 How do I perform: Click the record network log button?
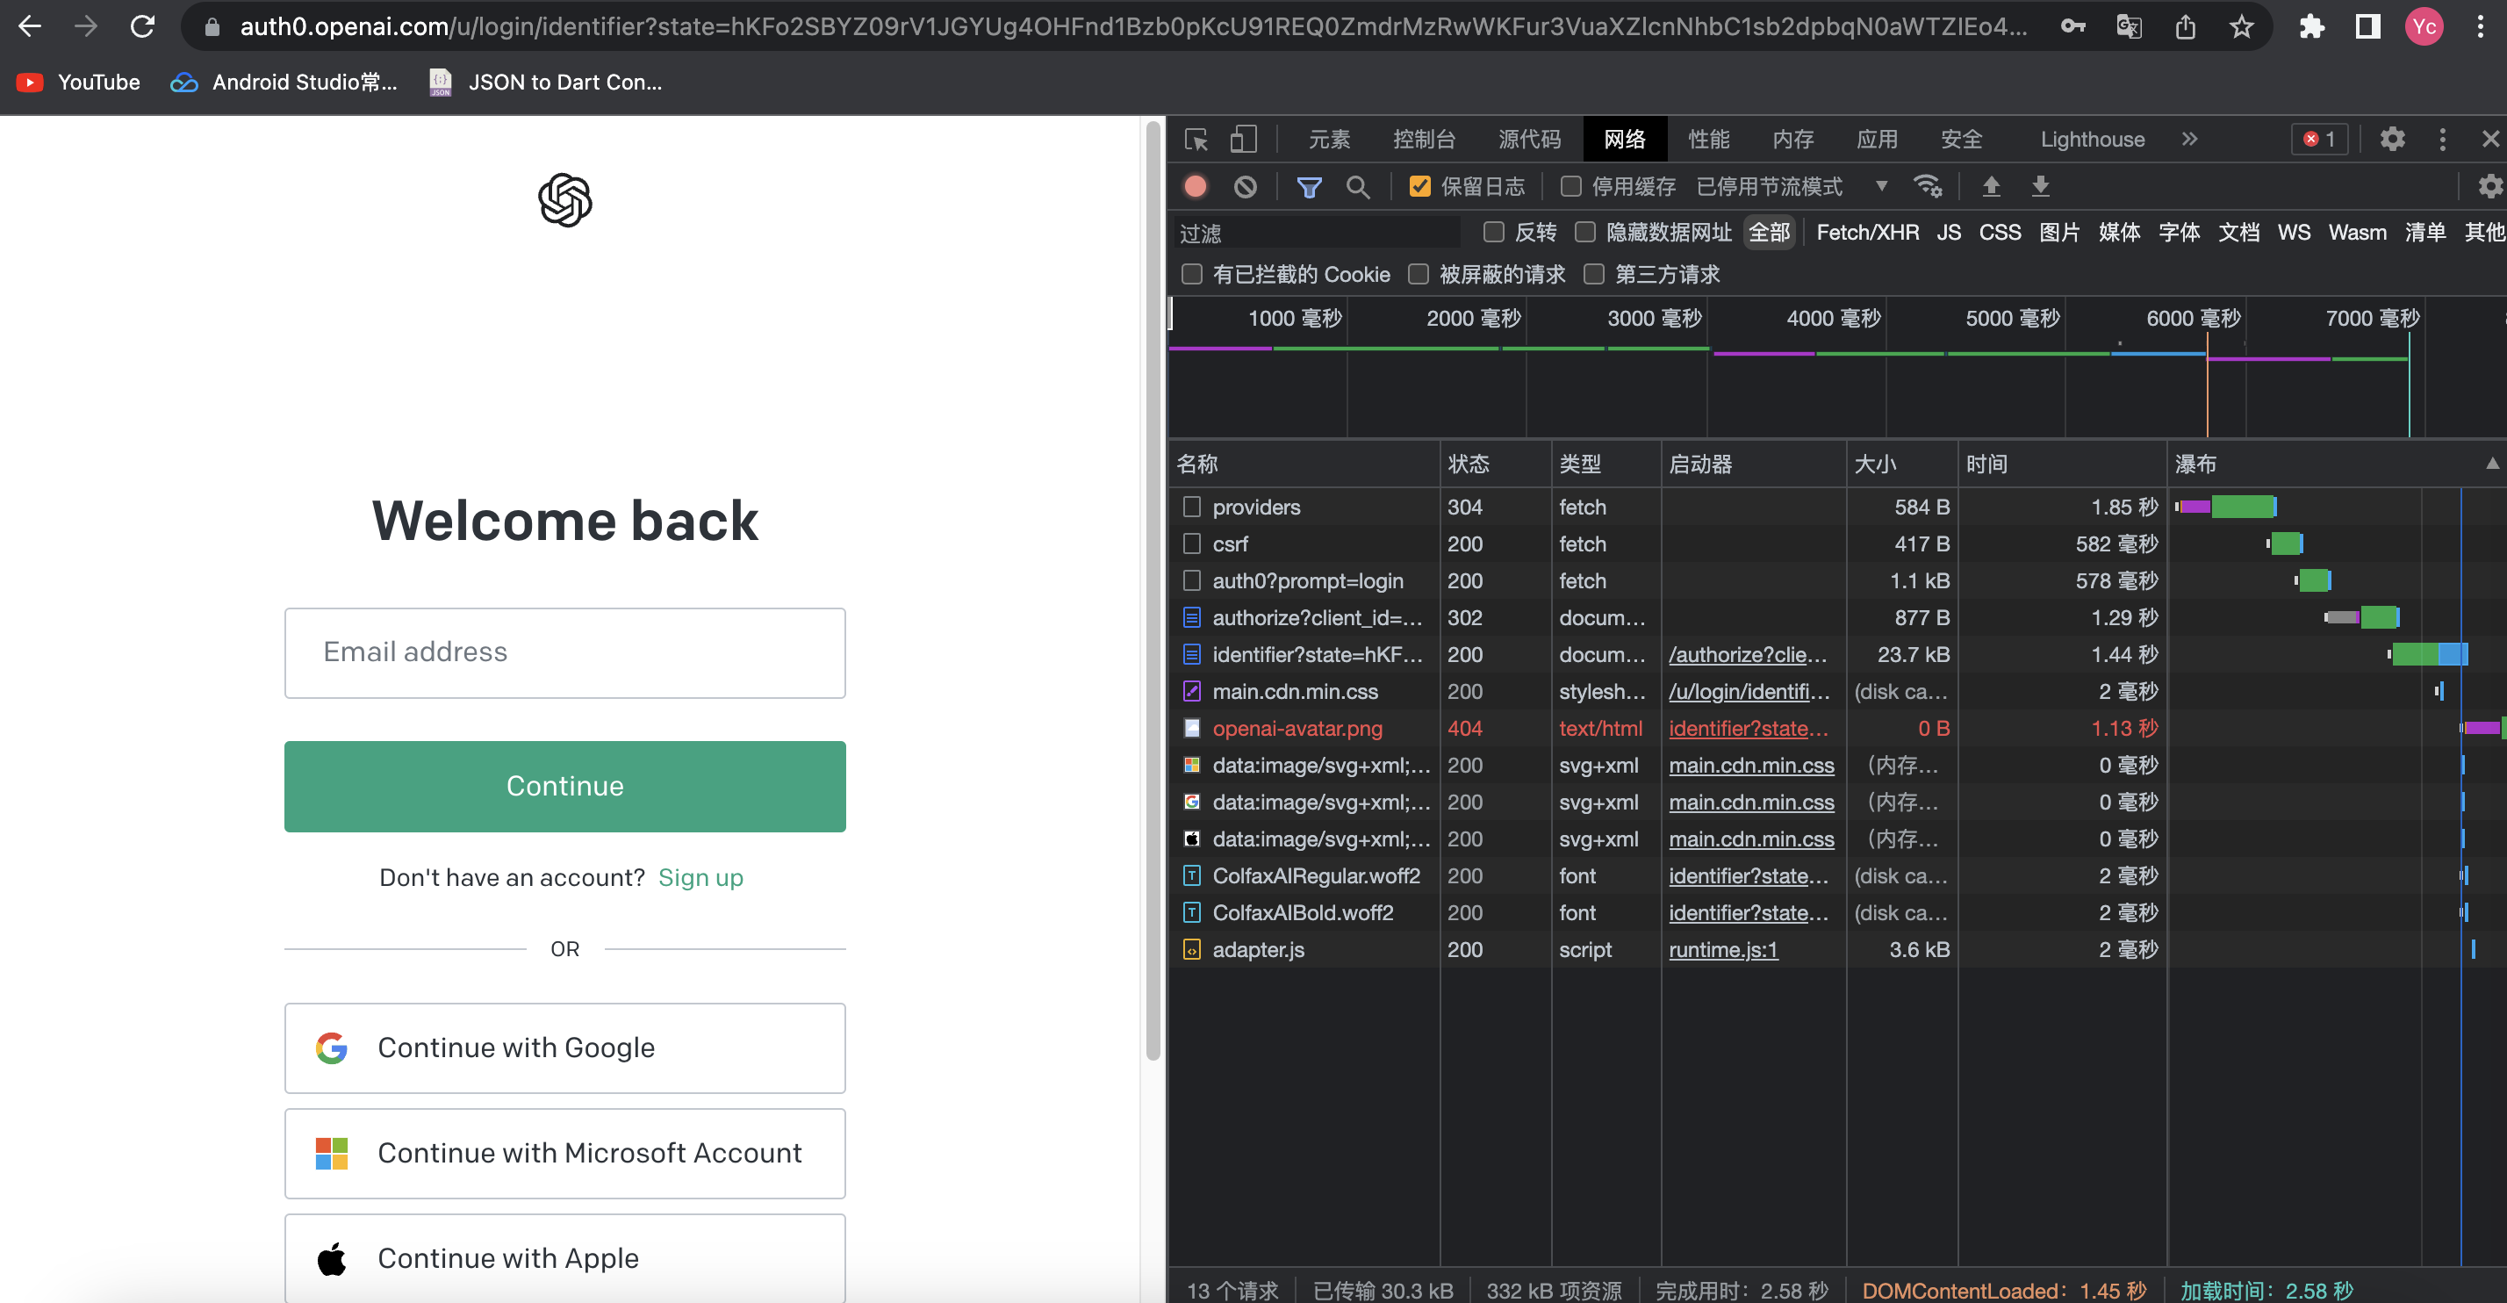point(1195,186)
